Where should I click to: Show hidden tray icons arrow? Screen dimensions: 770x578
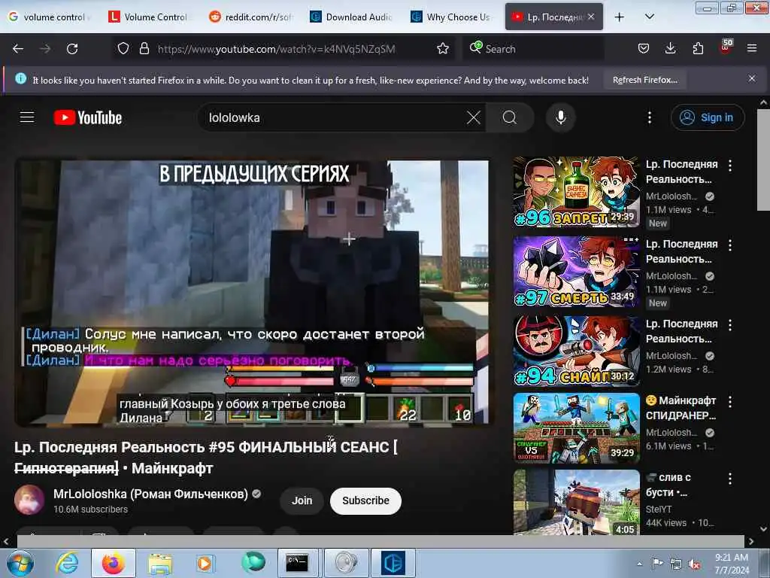640,564
